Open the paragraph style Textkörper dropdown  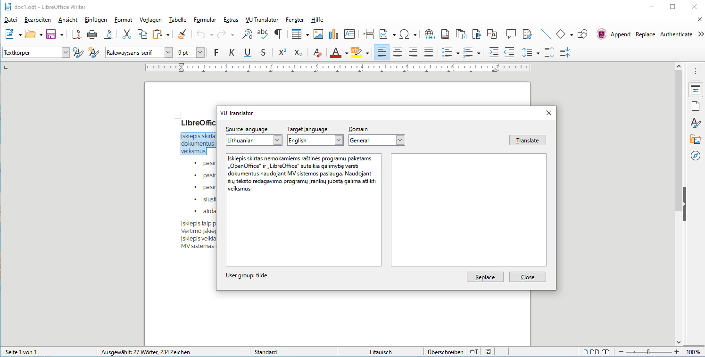66,53
